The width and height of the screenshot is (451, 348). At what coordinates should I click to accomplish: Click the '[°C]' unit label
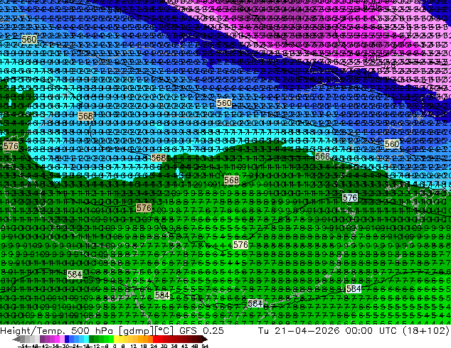pyautogui.click(x=164, y=331)
